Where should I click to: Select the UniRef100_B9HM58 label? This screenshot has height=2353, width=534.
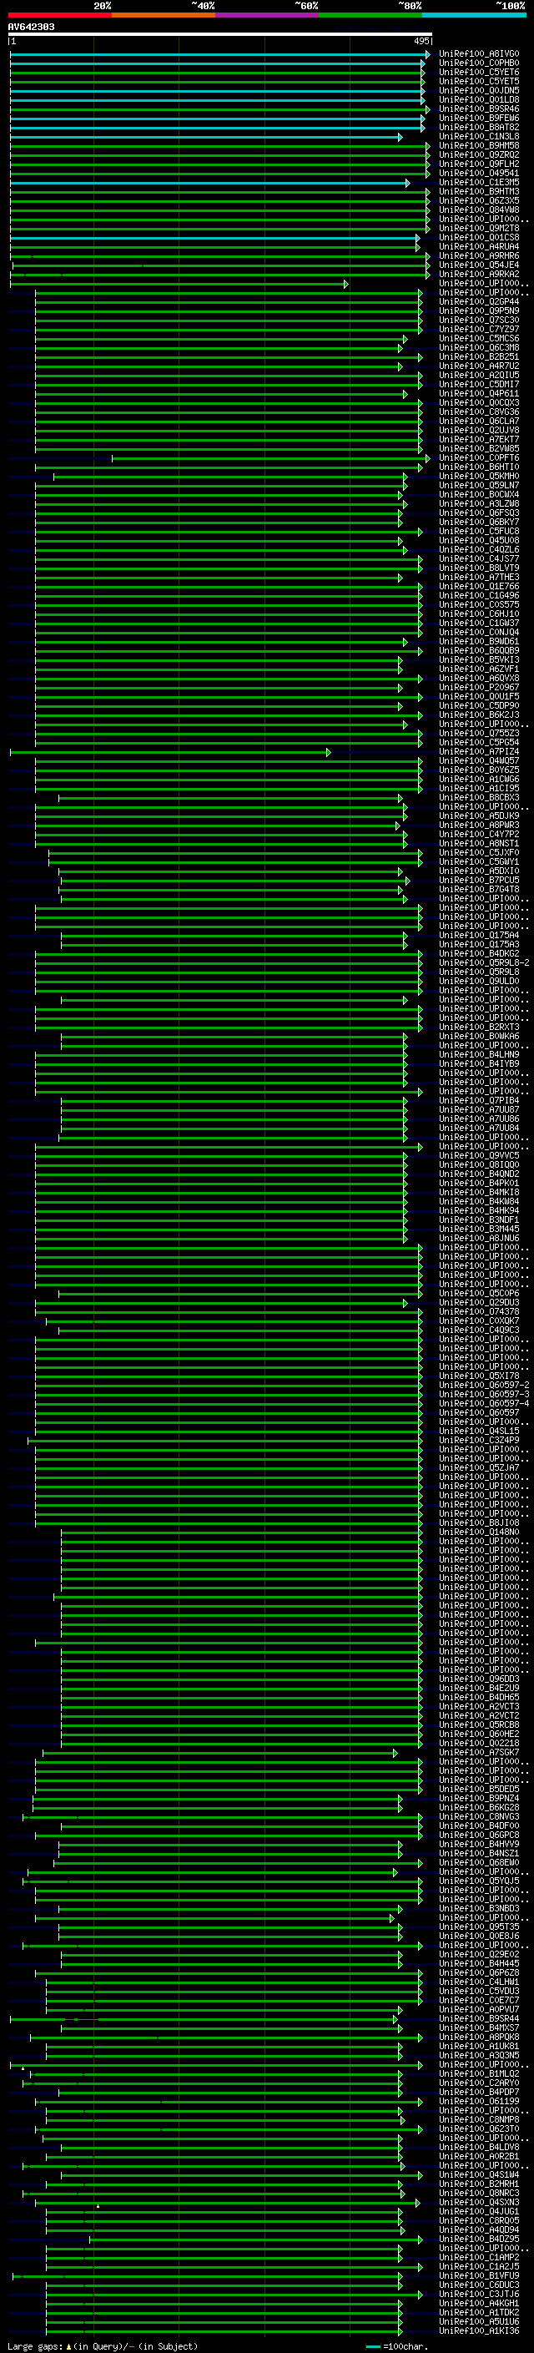point(479,145)
